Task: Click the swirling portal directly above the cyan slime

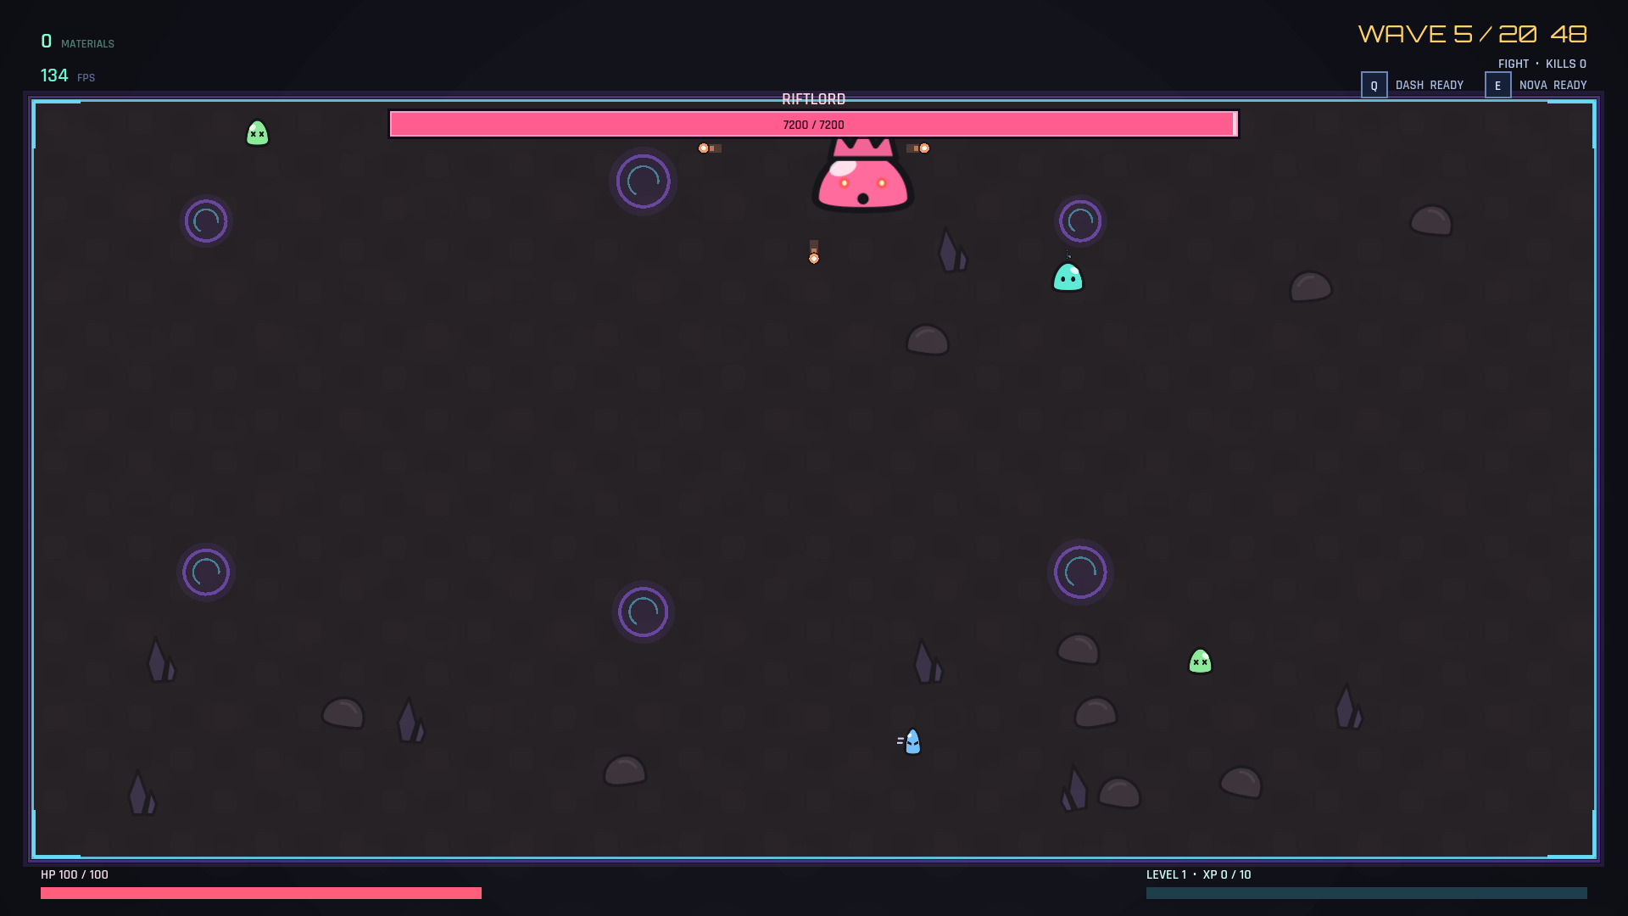Action: tap(1079, 221)
